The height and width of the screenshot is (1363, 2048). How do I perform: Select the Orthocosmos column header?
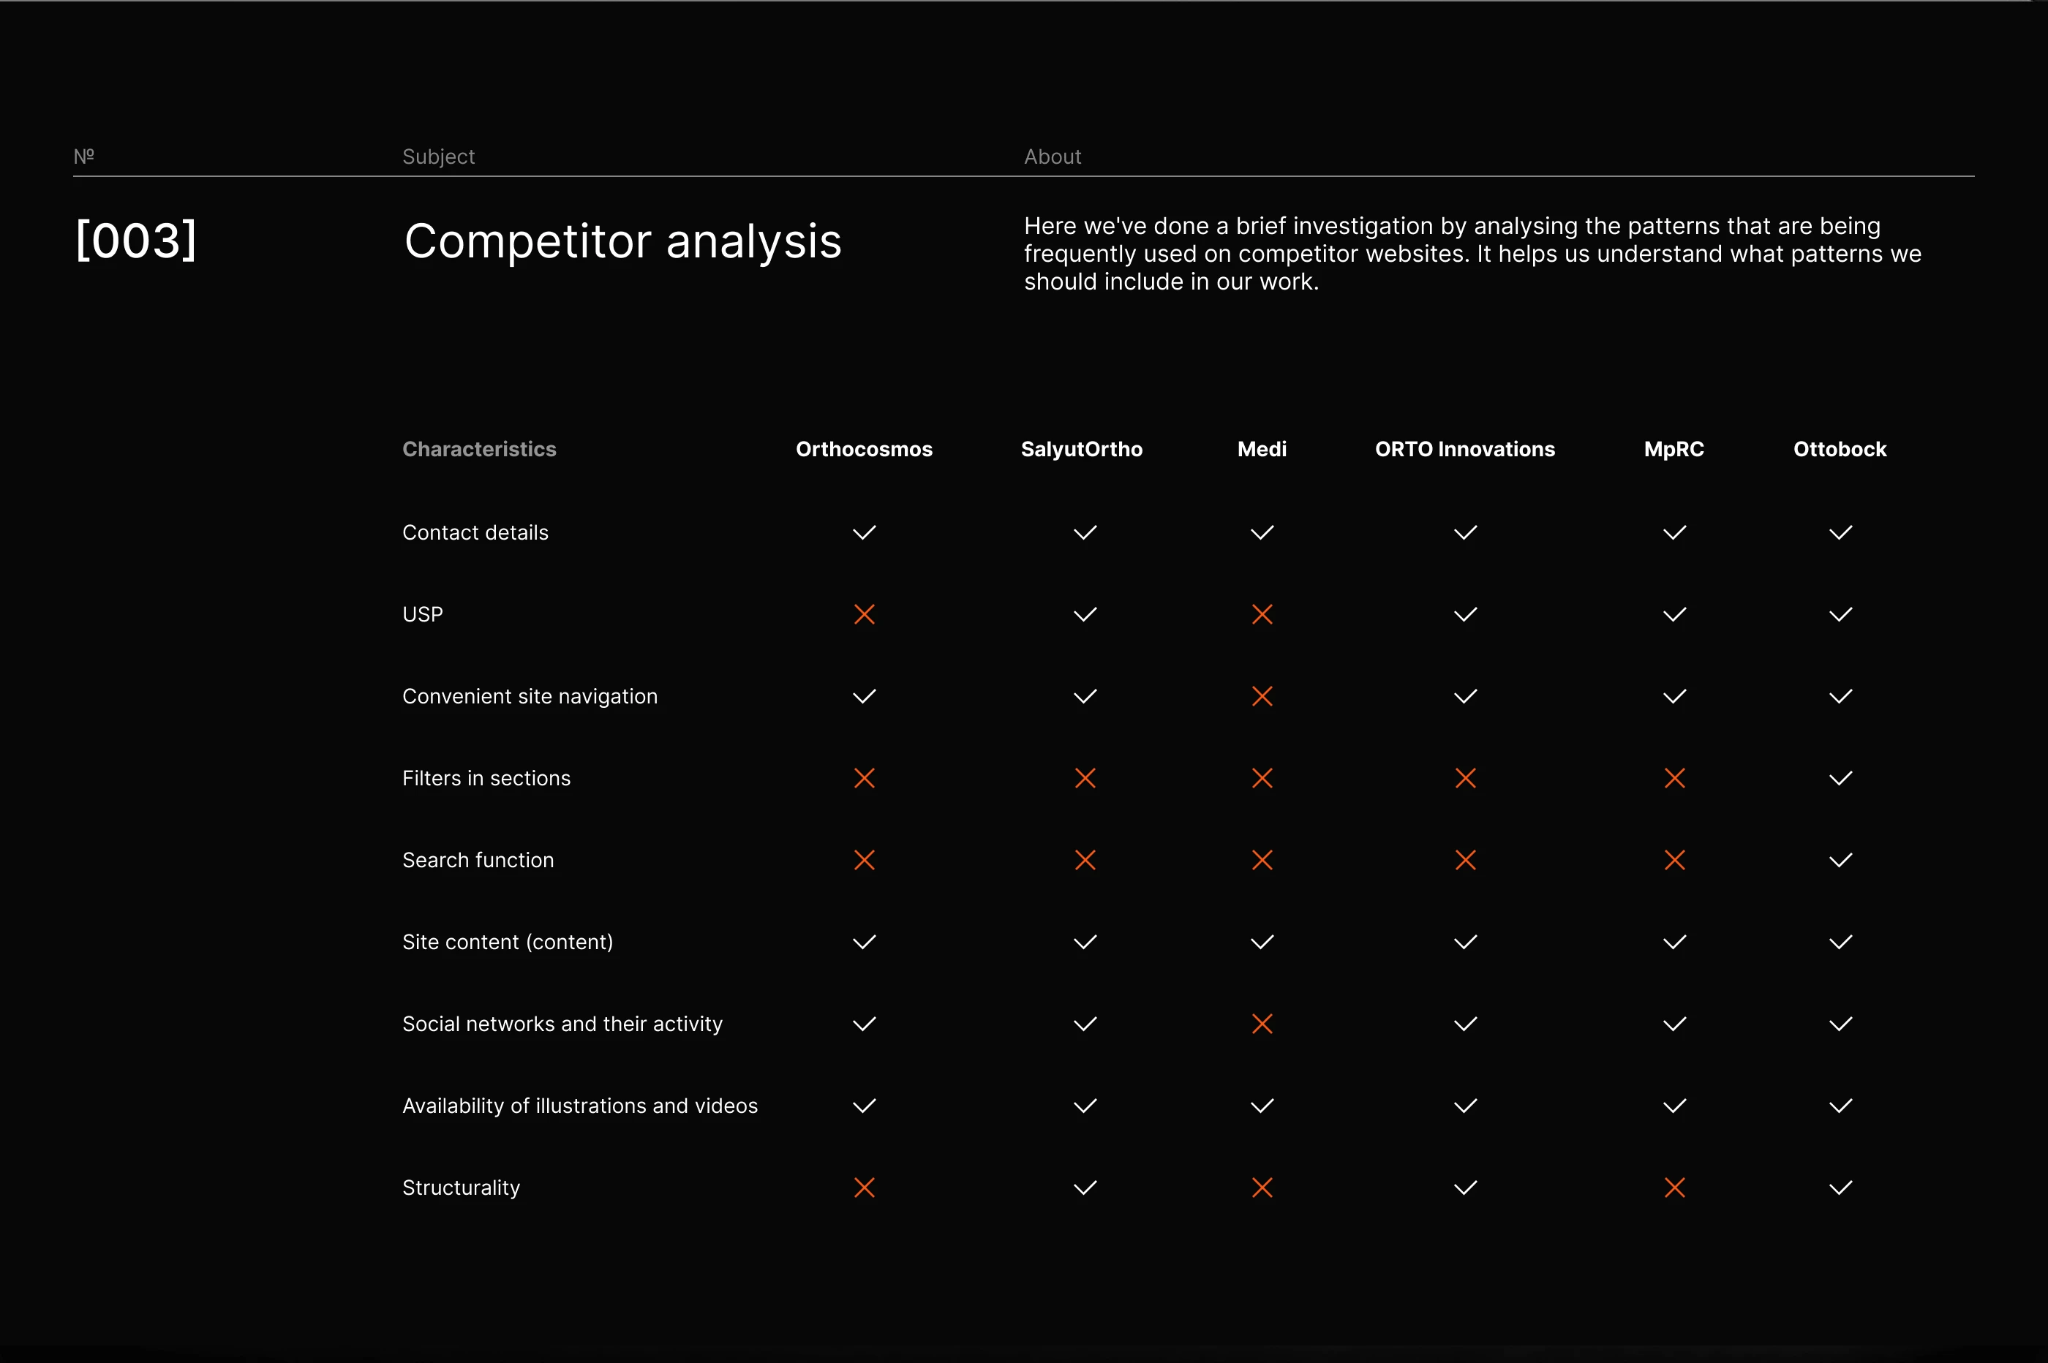tap(864, 450)
